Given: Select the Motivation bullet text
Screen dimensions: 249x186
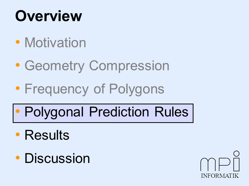Looking at the screenshot, I should [x=55, y=42].
